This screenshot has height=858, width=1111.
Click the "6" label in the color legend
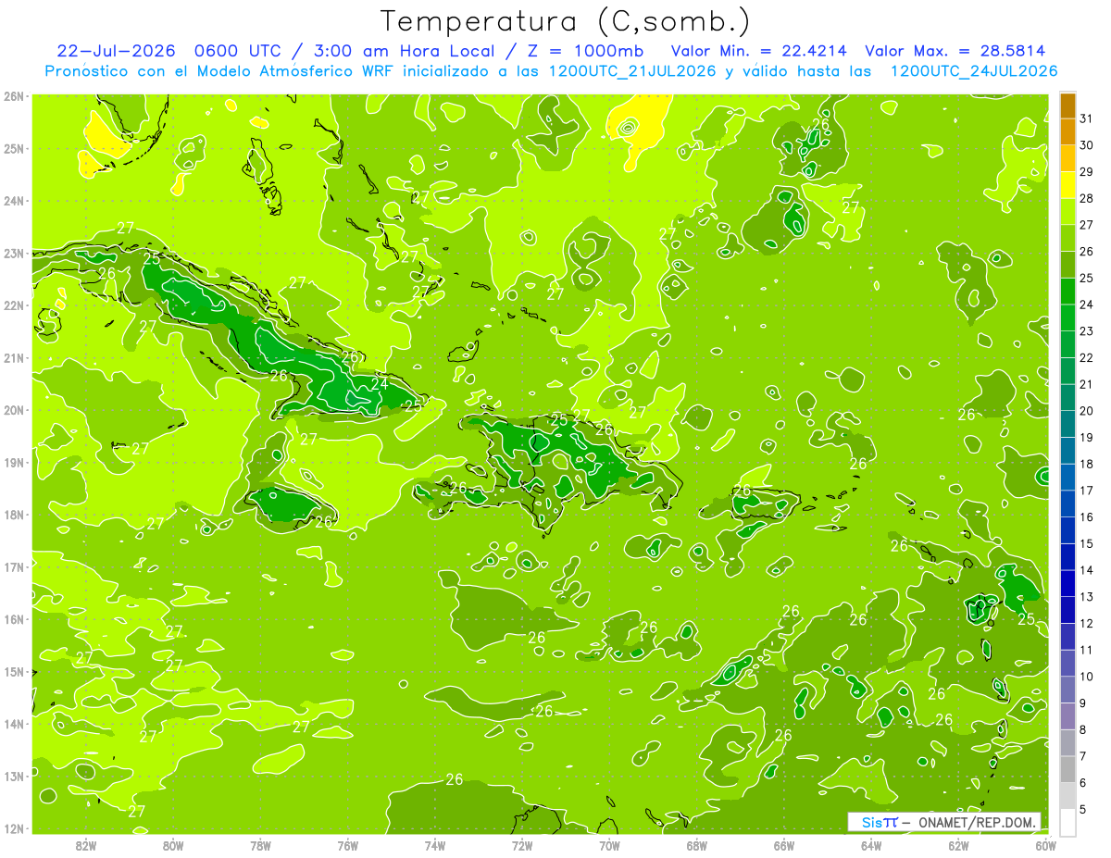[1083, 782]
